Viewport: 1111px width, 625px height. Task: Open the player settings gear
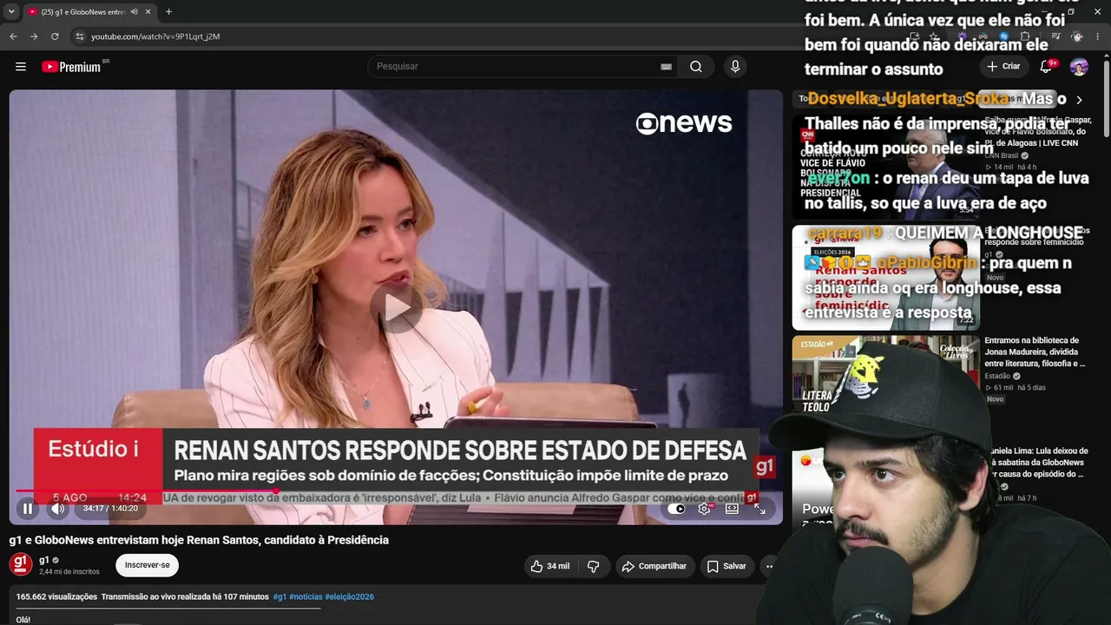coord(704,509)
